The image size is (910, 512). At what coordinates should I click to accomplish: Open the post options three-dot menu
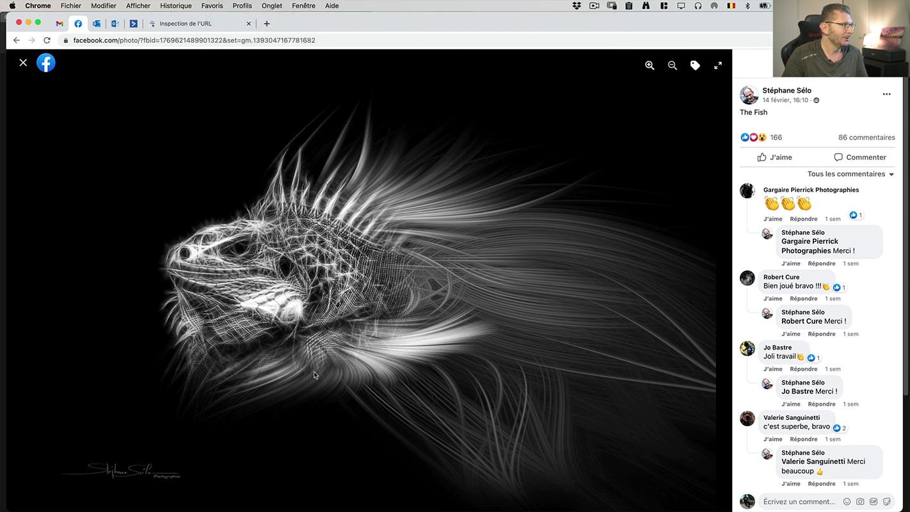(x=886, y=94)
